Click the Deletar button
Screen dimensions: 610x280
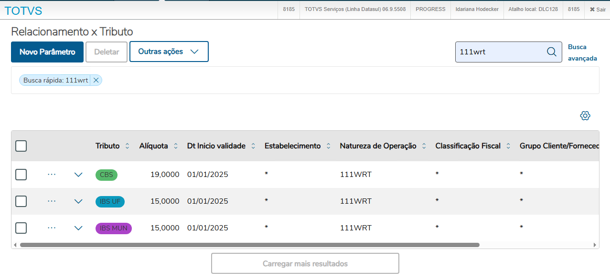click(x=107, y=52)
